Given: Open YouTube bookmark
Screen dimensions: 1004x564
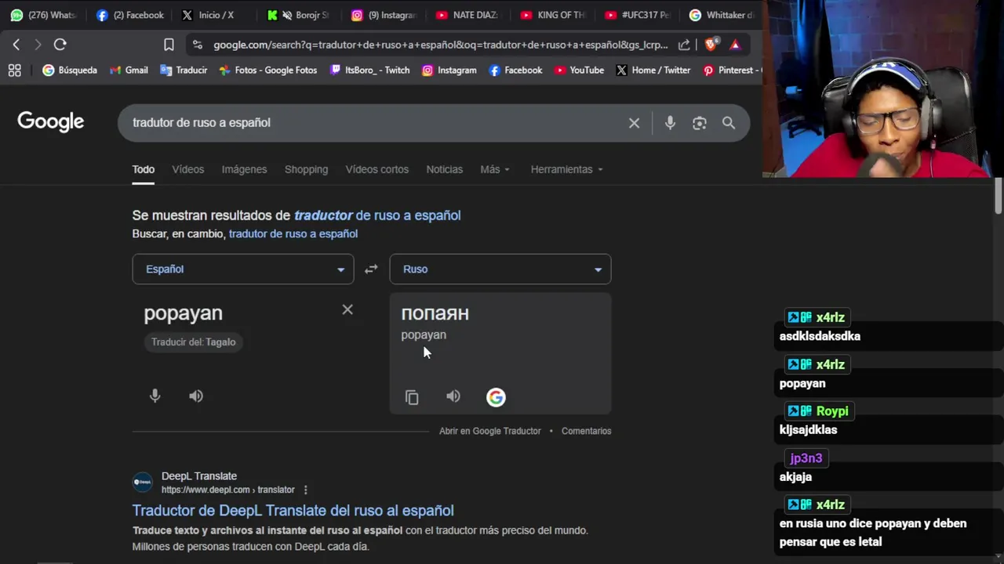Looking at the screenshot, I should [579, 70].
